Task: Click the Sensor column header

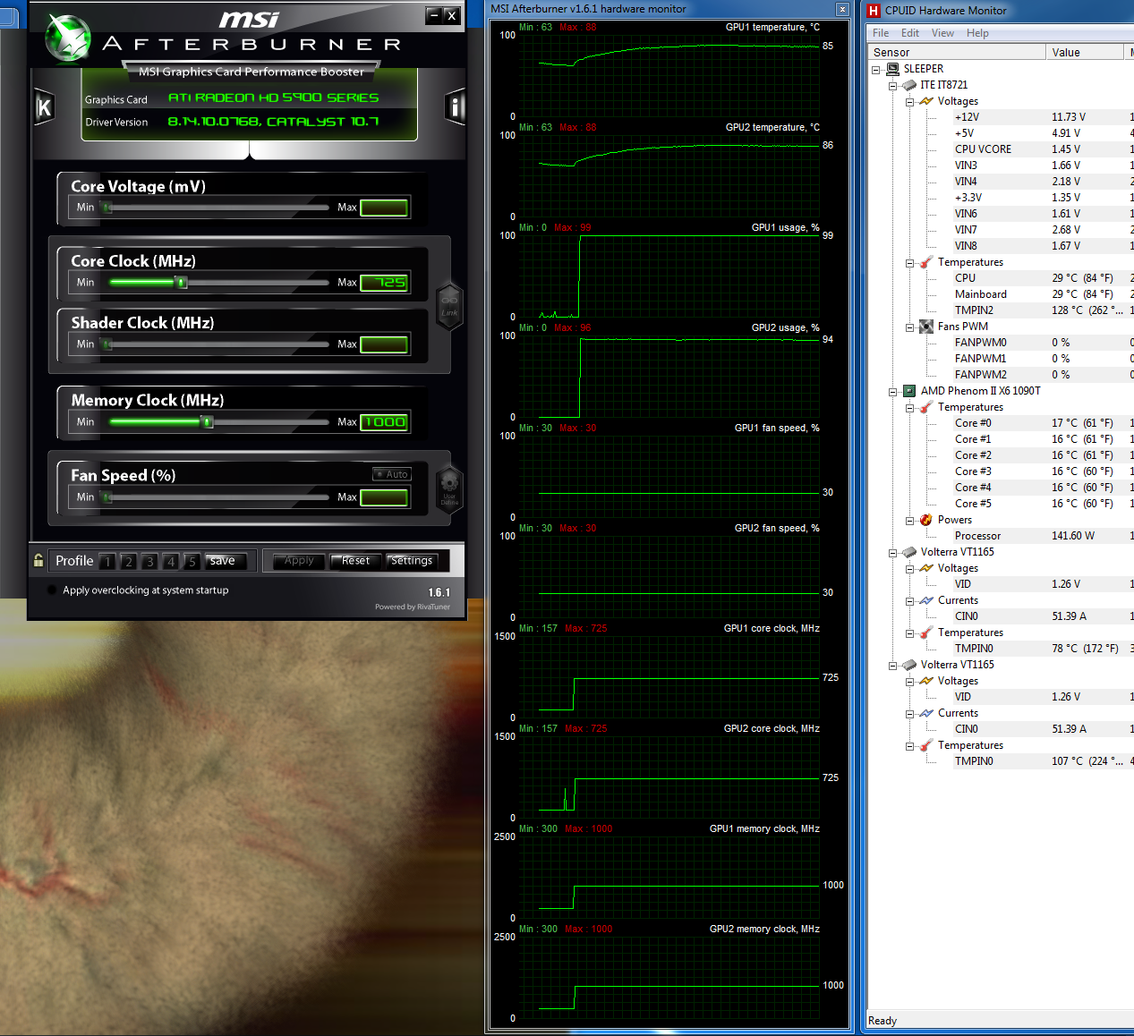Action: click(957, 52)
